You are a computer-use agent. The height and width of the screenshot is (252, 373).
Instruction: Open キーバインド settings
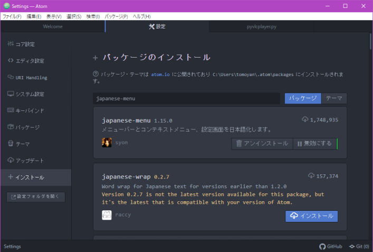[29, 111]
